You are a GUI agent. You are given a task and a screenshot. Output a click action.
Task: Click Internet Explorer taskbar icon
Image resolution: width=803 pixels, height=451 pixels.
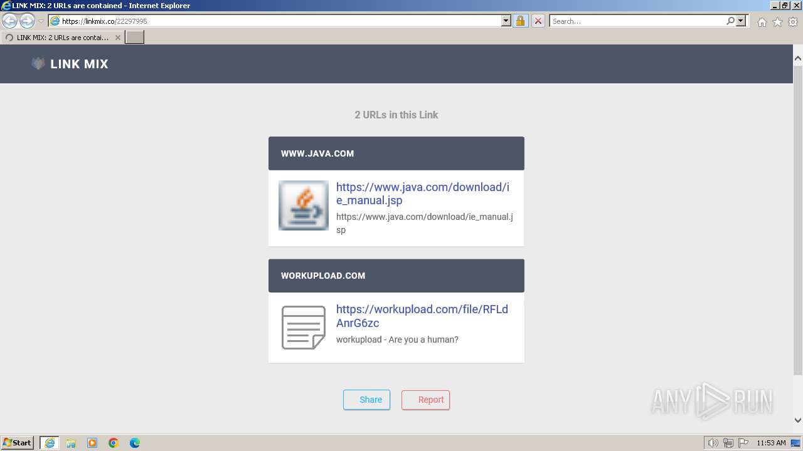[x=50, y=443]
